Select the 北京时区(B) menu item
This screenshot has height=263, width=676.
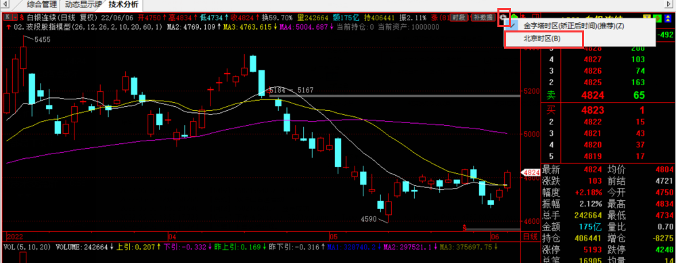coord(542,39)
